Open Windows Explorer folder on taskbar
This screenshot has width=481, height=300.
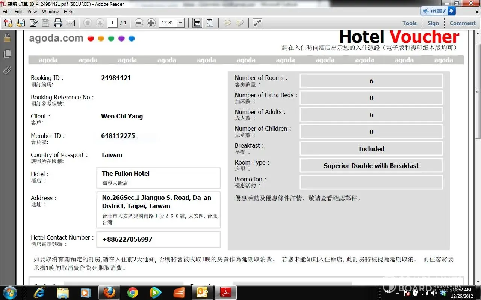click(63, 292)
